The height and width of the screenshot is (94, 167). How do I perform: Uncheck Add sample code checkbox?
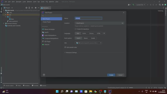click(x=65, y=47)
